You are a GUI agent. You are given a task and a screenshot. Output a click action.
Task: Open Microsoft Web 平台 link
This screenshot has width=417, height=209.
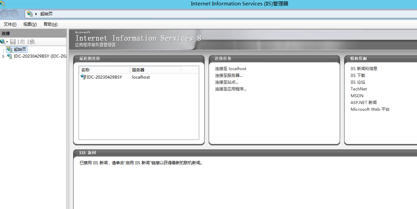370,109
